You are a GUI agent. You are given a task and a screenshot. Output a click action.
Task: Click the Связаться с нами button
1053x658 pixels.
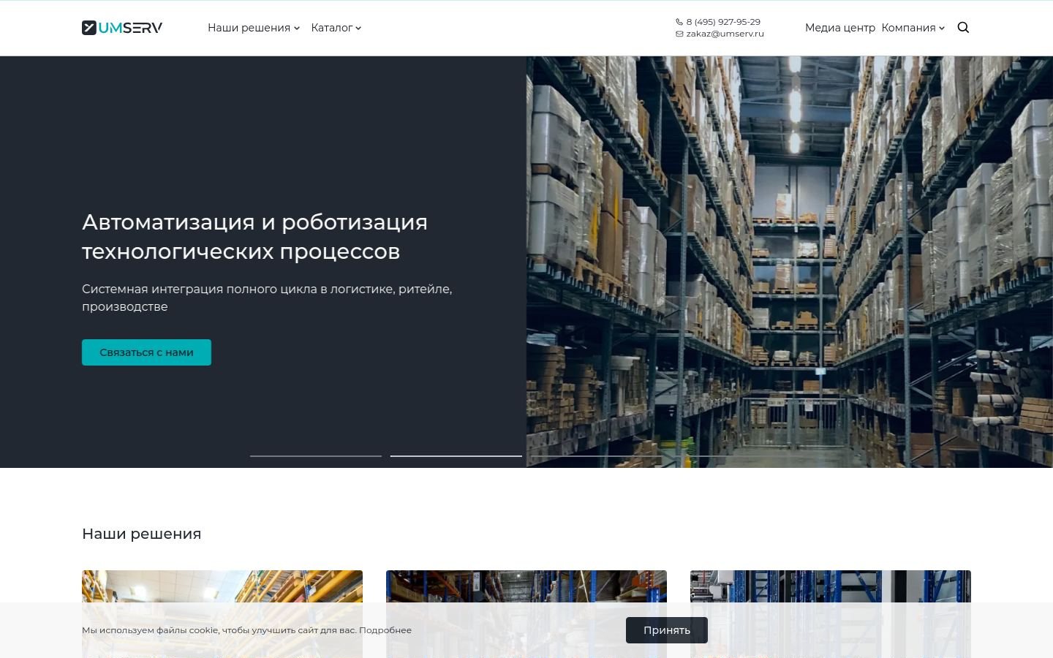pyautogui.click(x=146, y=352)
